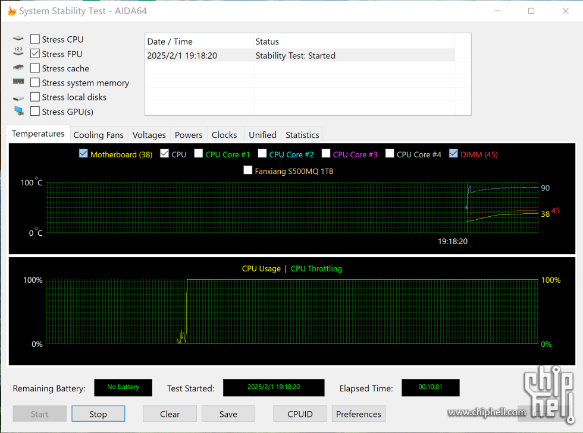Click the Clear button

pyautogui.click(x=170, y=413)
